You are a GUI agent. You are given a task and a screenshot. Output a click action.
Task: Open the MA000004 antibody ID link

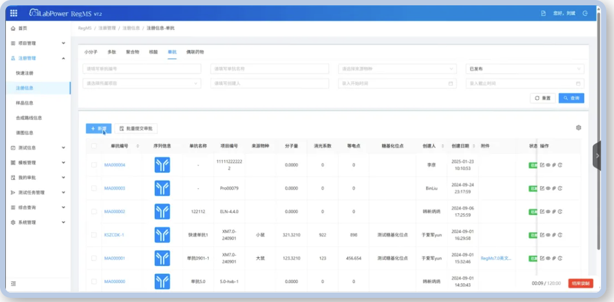click(x=115, y=165)
